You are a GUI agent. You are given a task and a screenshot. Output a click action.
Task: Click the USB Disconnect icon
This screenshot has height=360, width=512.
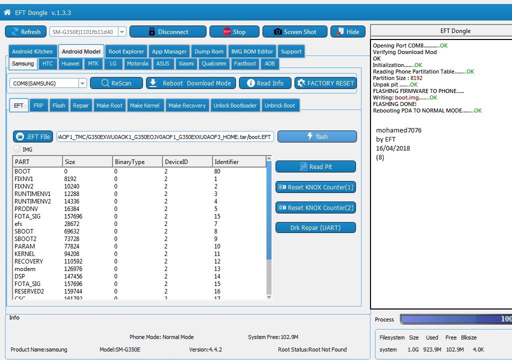pyautogui.click(x=152, y=31)
